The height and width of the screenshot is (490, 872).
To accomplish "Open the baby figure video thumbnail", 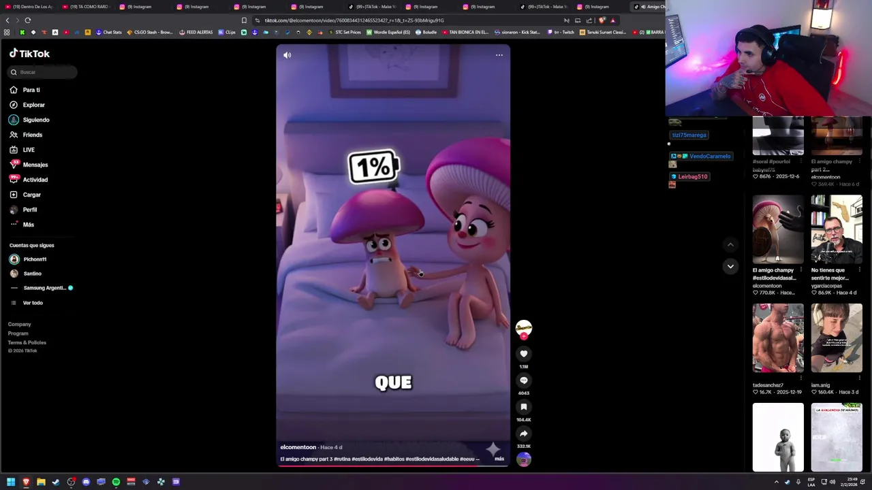I will tap(778, 437).
